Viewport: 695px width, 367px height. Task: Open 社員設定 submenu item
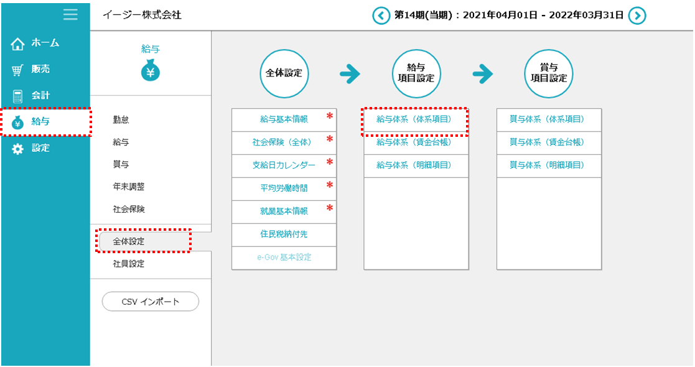tap(129, 264)
